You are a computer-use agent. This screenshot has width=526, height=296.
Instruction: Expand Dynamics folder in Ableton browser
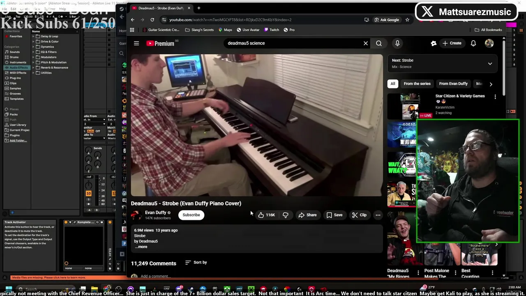point(34,47)
